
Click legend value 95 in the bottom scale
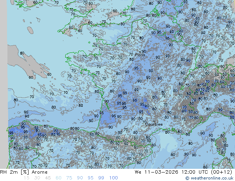tap(90, 178)
